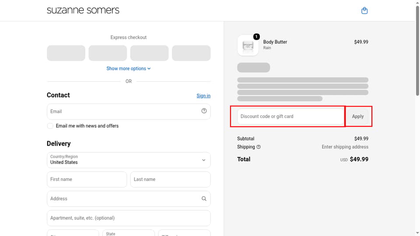Click the address search magnifier icon
This screenshot has height=236, width=420.
(204, 198)
